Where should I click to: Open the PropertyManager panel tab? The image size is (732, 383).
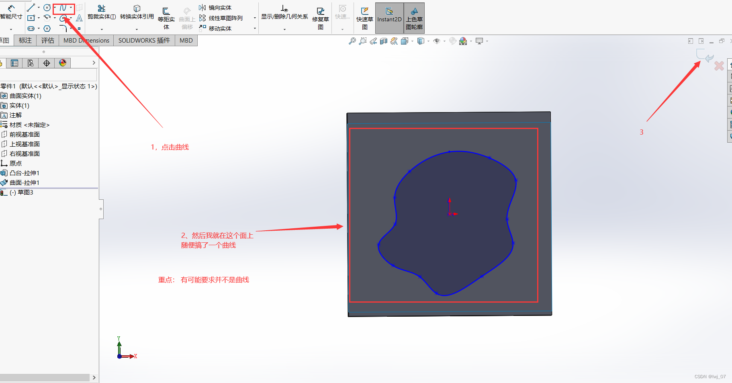tap(14, 63)
